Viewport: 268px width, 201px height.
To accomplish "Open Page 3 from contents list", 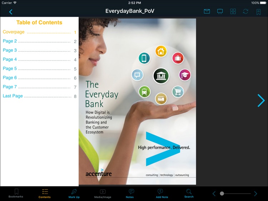I will coord(39,50).
